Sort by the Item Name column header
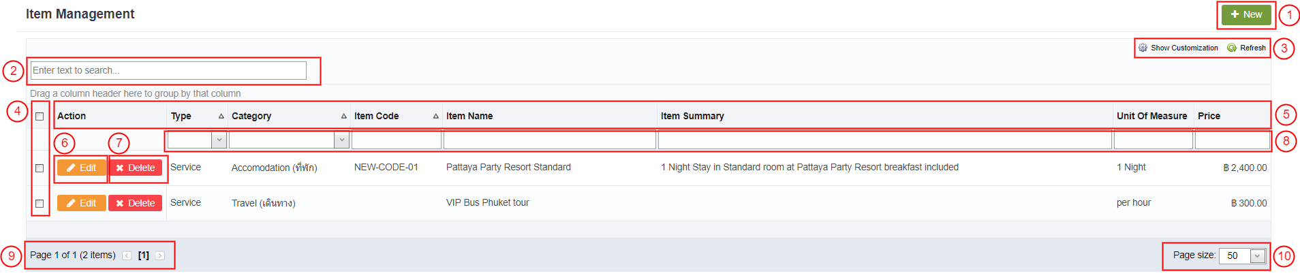Screen dimensions: 1300x280 (469, 116)
